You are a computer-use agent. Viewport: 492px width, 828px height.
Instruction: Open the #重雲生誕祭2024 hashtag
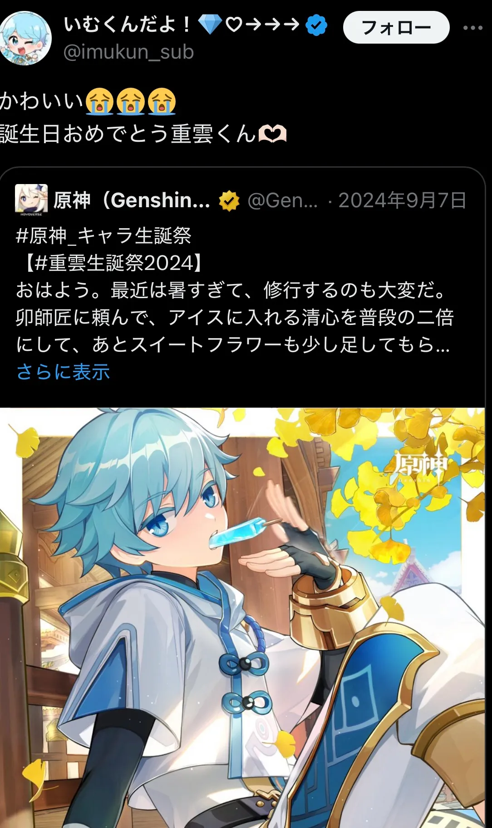pos(114,263)
